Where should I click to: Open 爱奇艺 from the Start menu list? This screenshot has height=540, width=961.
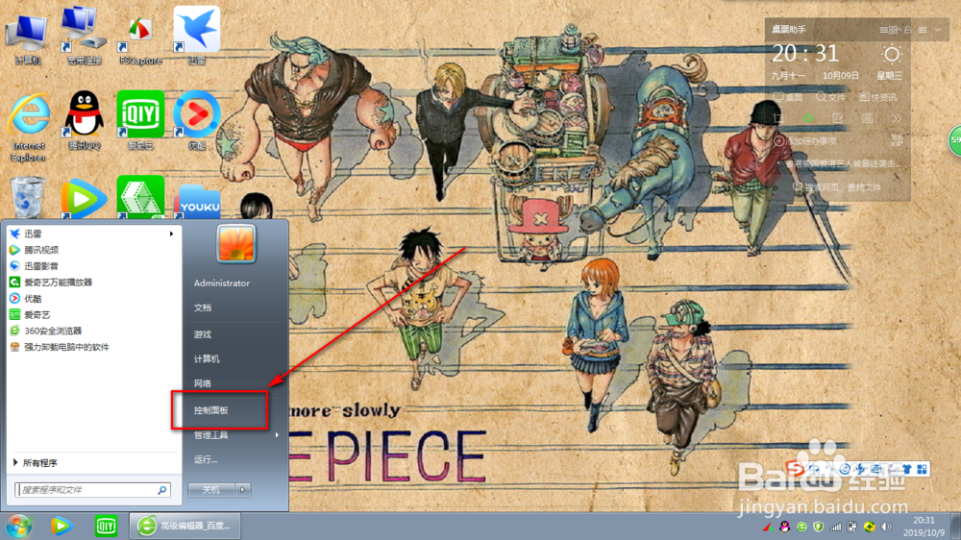pos(93,314)
